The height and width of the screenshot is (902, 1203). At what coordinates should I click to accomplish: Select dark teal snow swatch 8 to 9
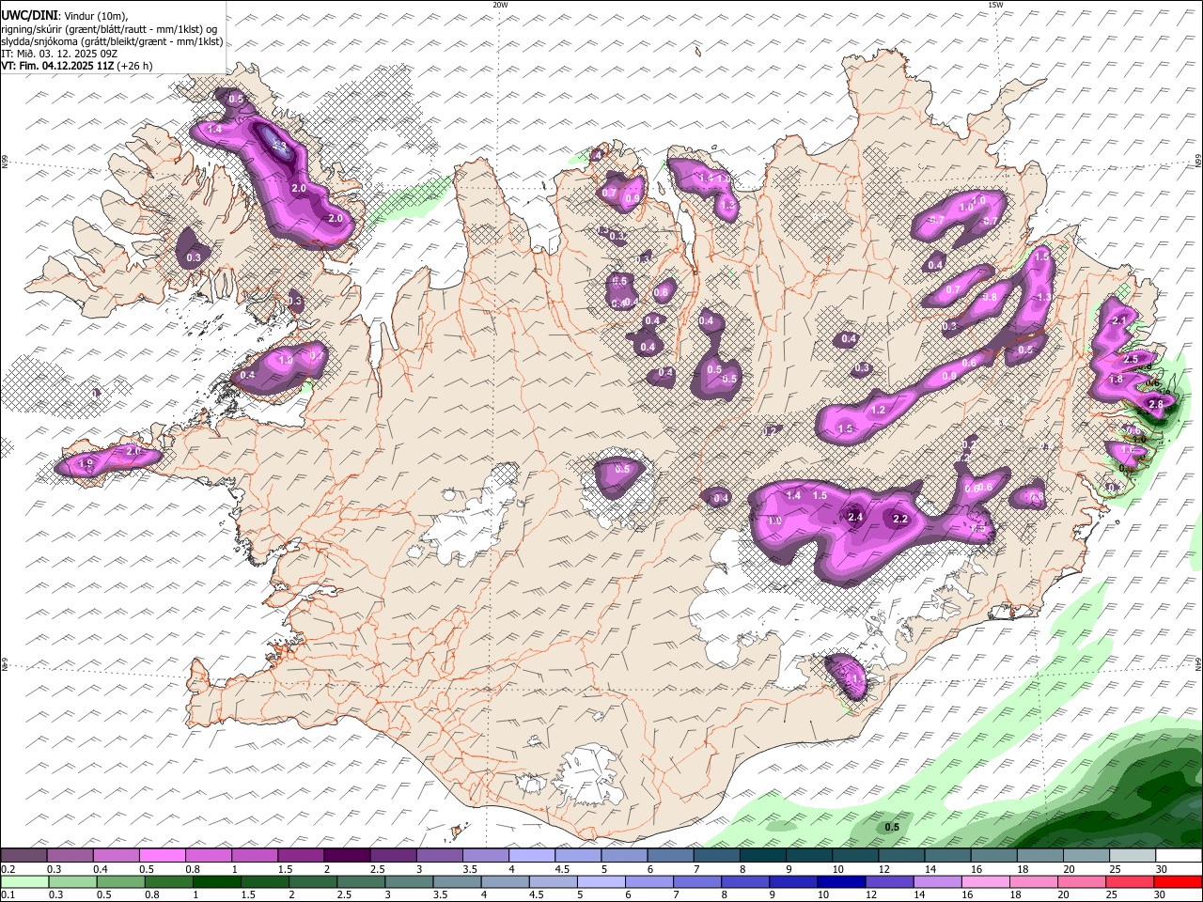point(763,855)
